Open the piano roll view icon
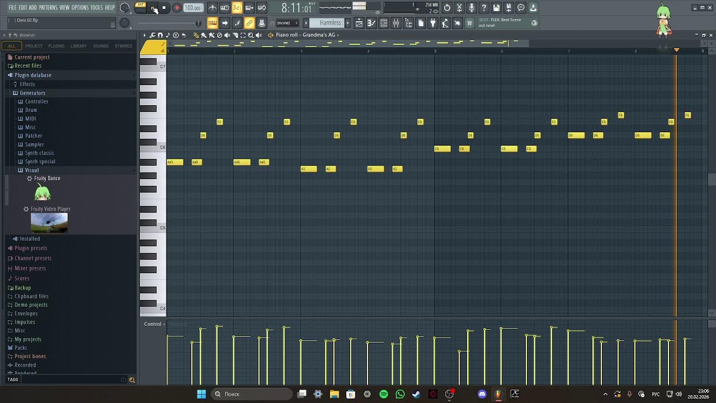 pyautogui.click(x=371, y=23)
